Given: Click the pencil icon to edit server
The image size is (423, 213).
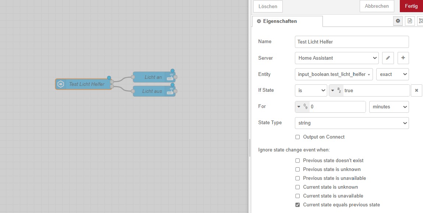Looking at the screenshot, I should (388, 58).
